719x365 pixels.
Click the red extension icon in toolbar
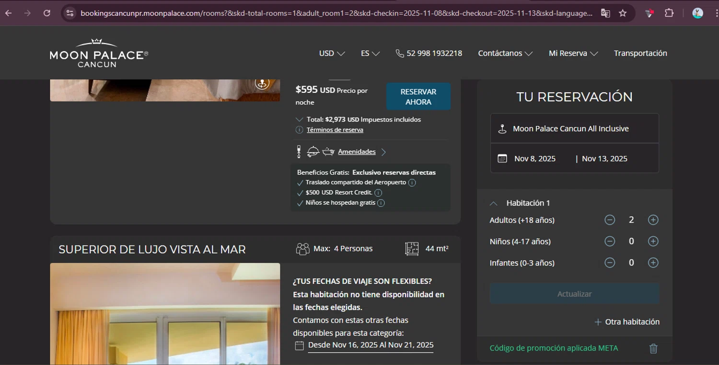click(649, 13)
